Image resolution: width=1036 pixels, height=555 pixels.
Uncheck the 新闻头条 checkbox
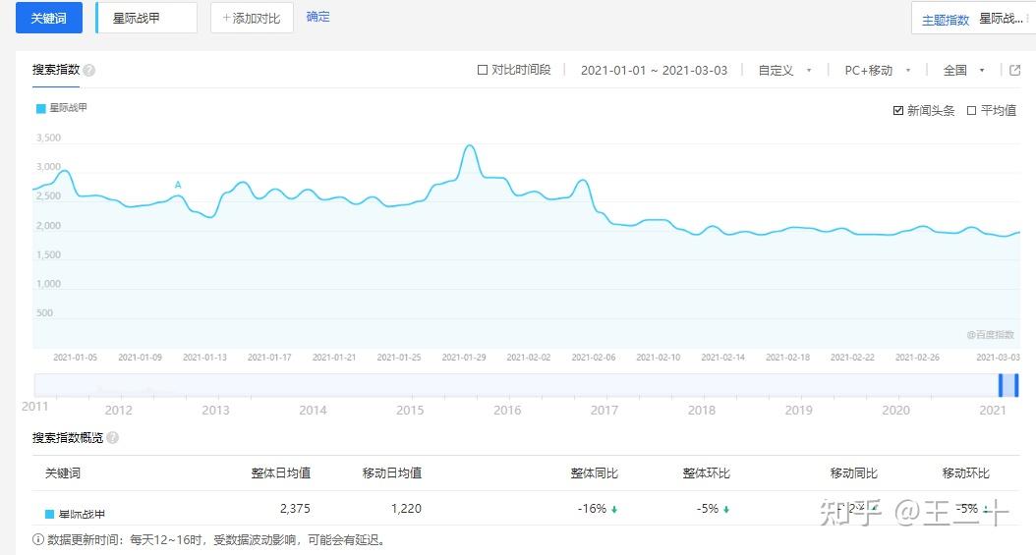tap(898, 110)
